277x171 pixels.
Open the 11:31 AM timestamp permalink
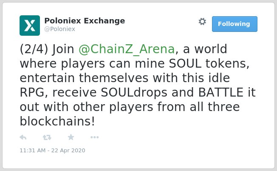[x=52, y=150]
